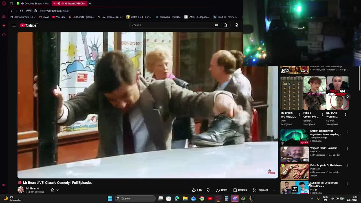Open the BAC Online bookmark
361x203 pixels.
[x=111, y=17]
